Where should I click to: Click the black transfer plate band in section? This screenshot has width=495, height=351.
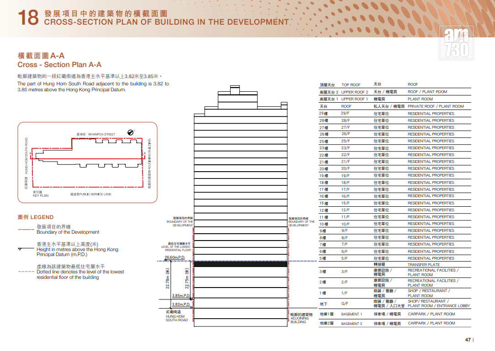click(241, 264)
